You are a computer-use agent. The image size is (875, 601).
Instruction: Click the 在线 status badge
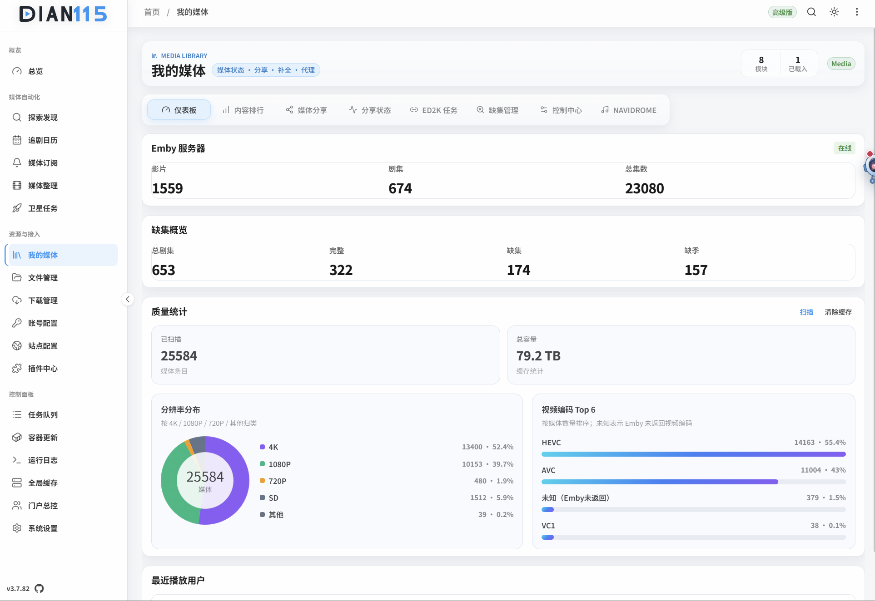click(x=845, y=148)
